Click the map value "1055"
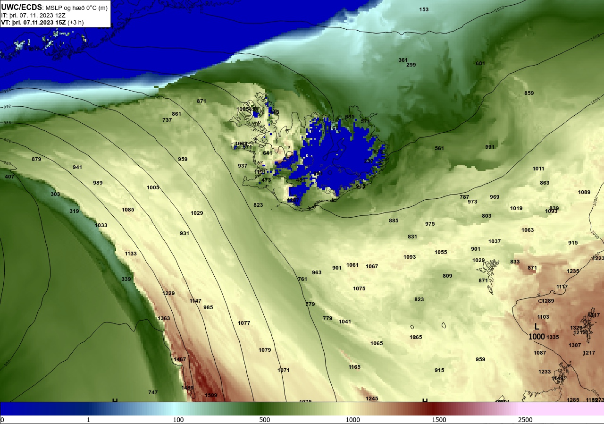The height and width of the screenshot is (424, 604). (x=441, y=252)
